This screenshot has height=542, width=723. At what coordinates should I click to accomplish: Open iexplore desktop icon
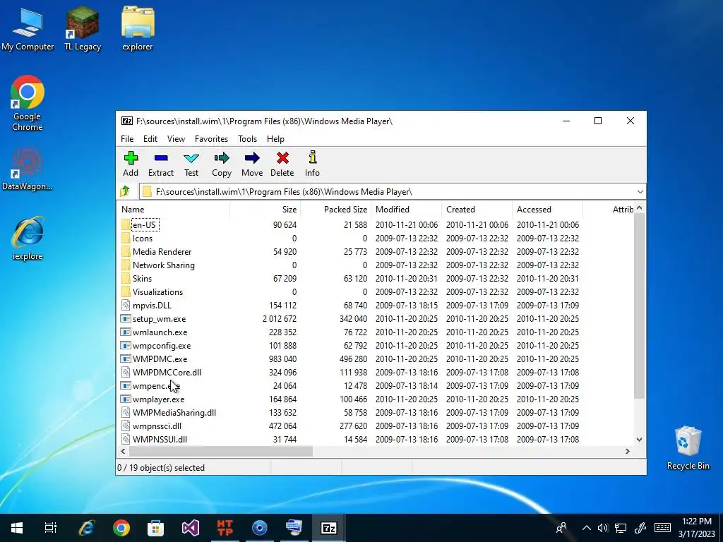pos(28,239)
